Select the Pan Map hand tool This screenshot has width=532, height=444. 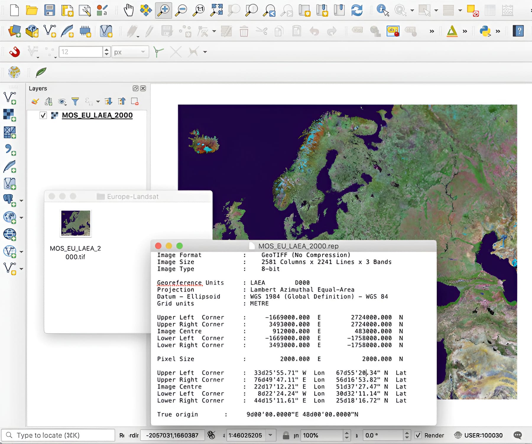coord(129,10)
